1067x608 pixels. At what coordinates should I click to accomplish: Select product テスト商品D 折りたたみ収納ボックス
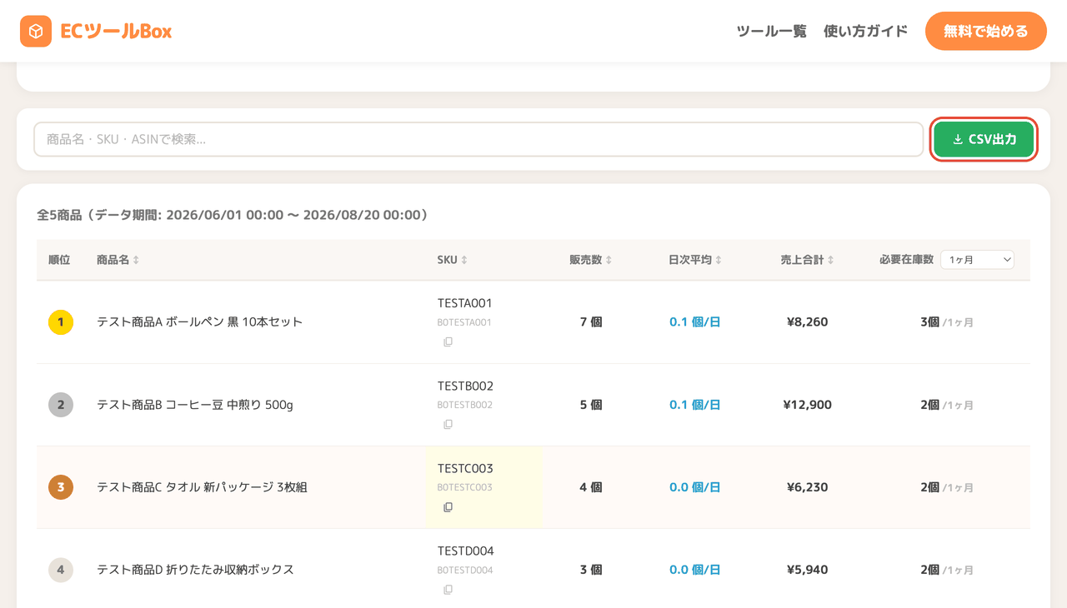pyautogui.click(x=196, y=570)
